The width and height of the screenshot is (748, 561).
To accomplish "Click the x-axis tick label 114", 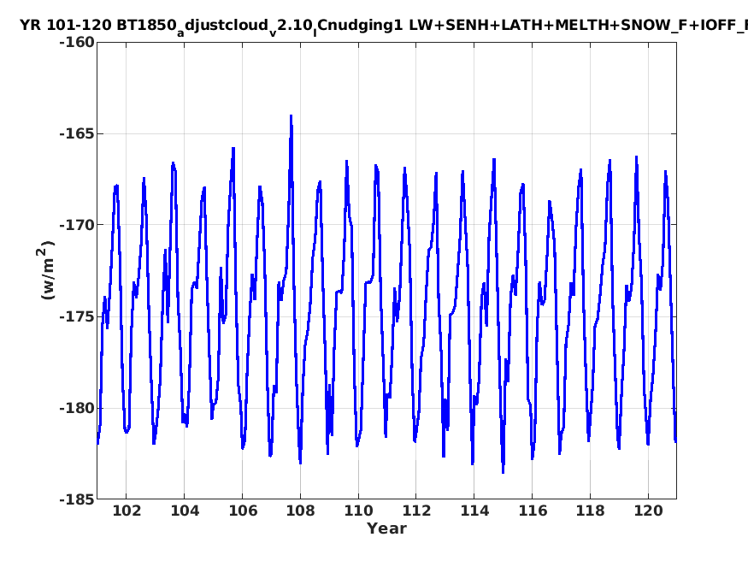I will pyautogui.click(x=474, y=511).
